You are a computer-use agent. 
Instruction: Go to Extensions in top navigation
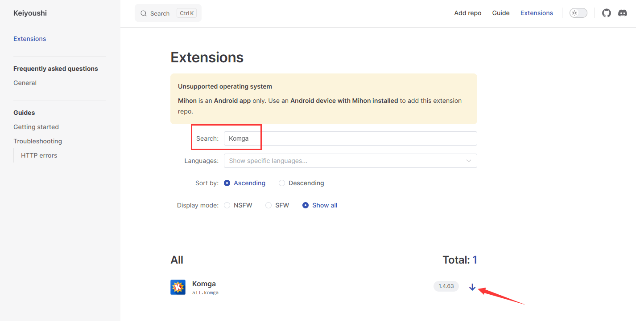[x=537, y=13]
